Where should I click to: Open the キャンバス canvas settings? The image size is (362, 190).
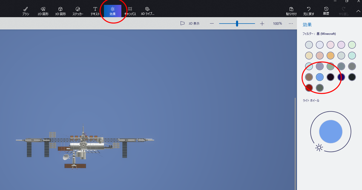[130, 11]
